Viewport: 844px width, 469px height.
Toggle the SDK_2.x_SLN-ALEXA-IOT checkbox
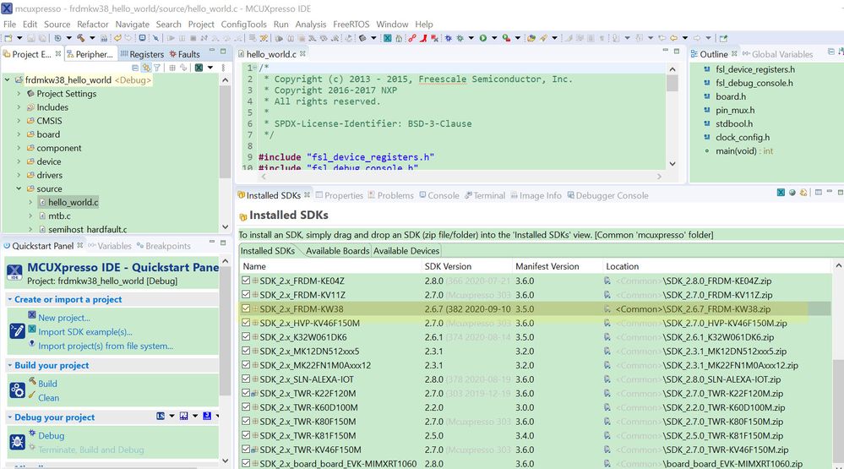tap(246, 379)
